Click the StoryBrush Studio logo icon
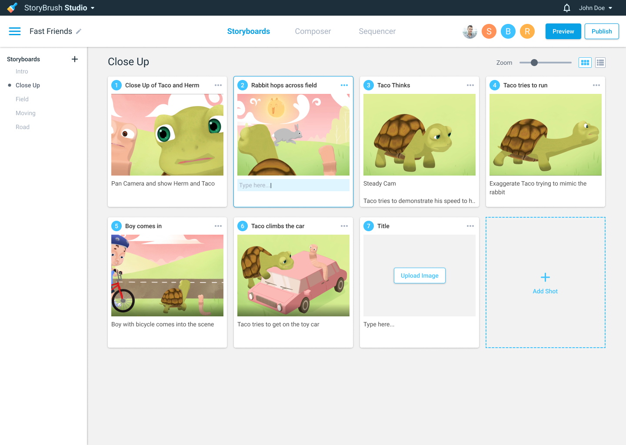Image resolution: width=626 pixels, height=445 pixels. click(x=12, y=8)
